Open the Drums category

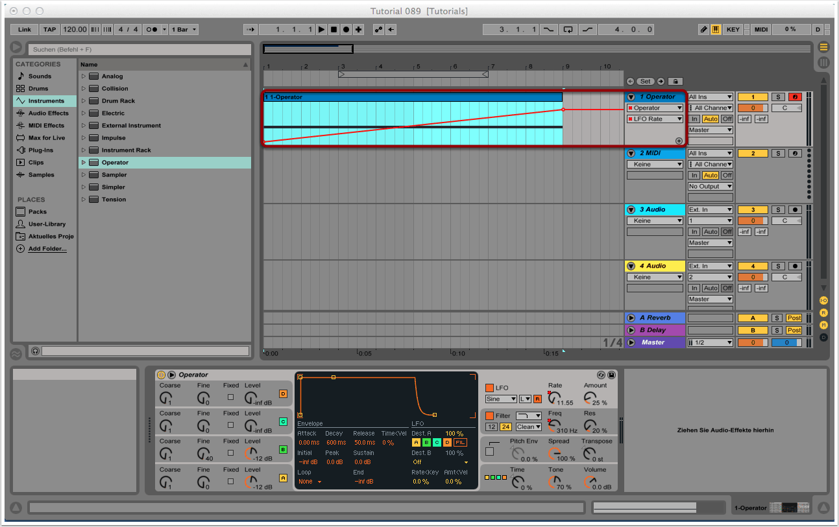tap(38, 89)
